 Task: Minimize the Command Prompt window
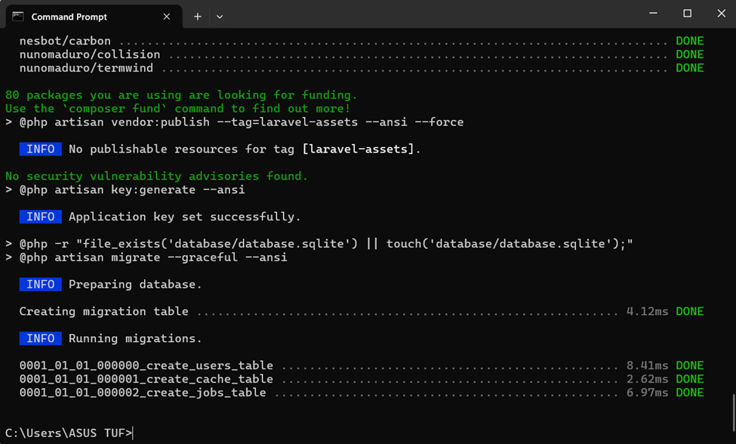[653, 14]
